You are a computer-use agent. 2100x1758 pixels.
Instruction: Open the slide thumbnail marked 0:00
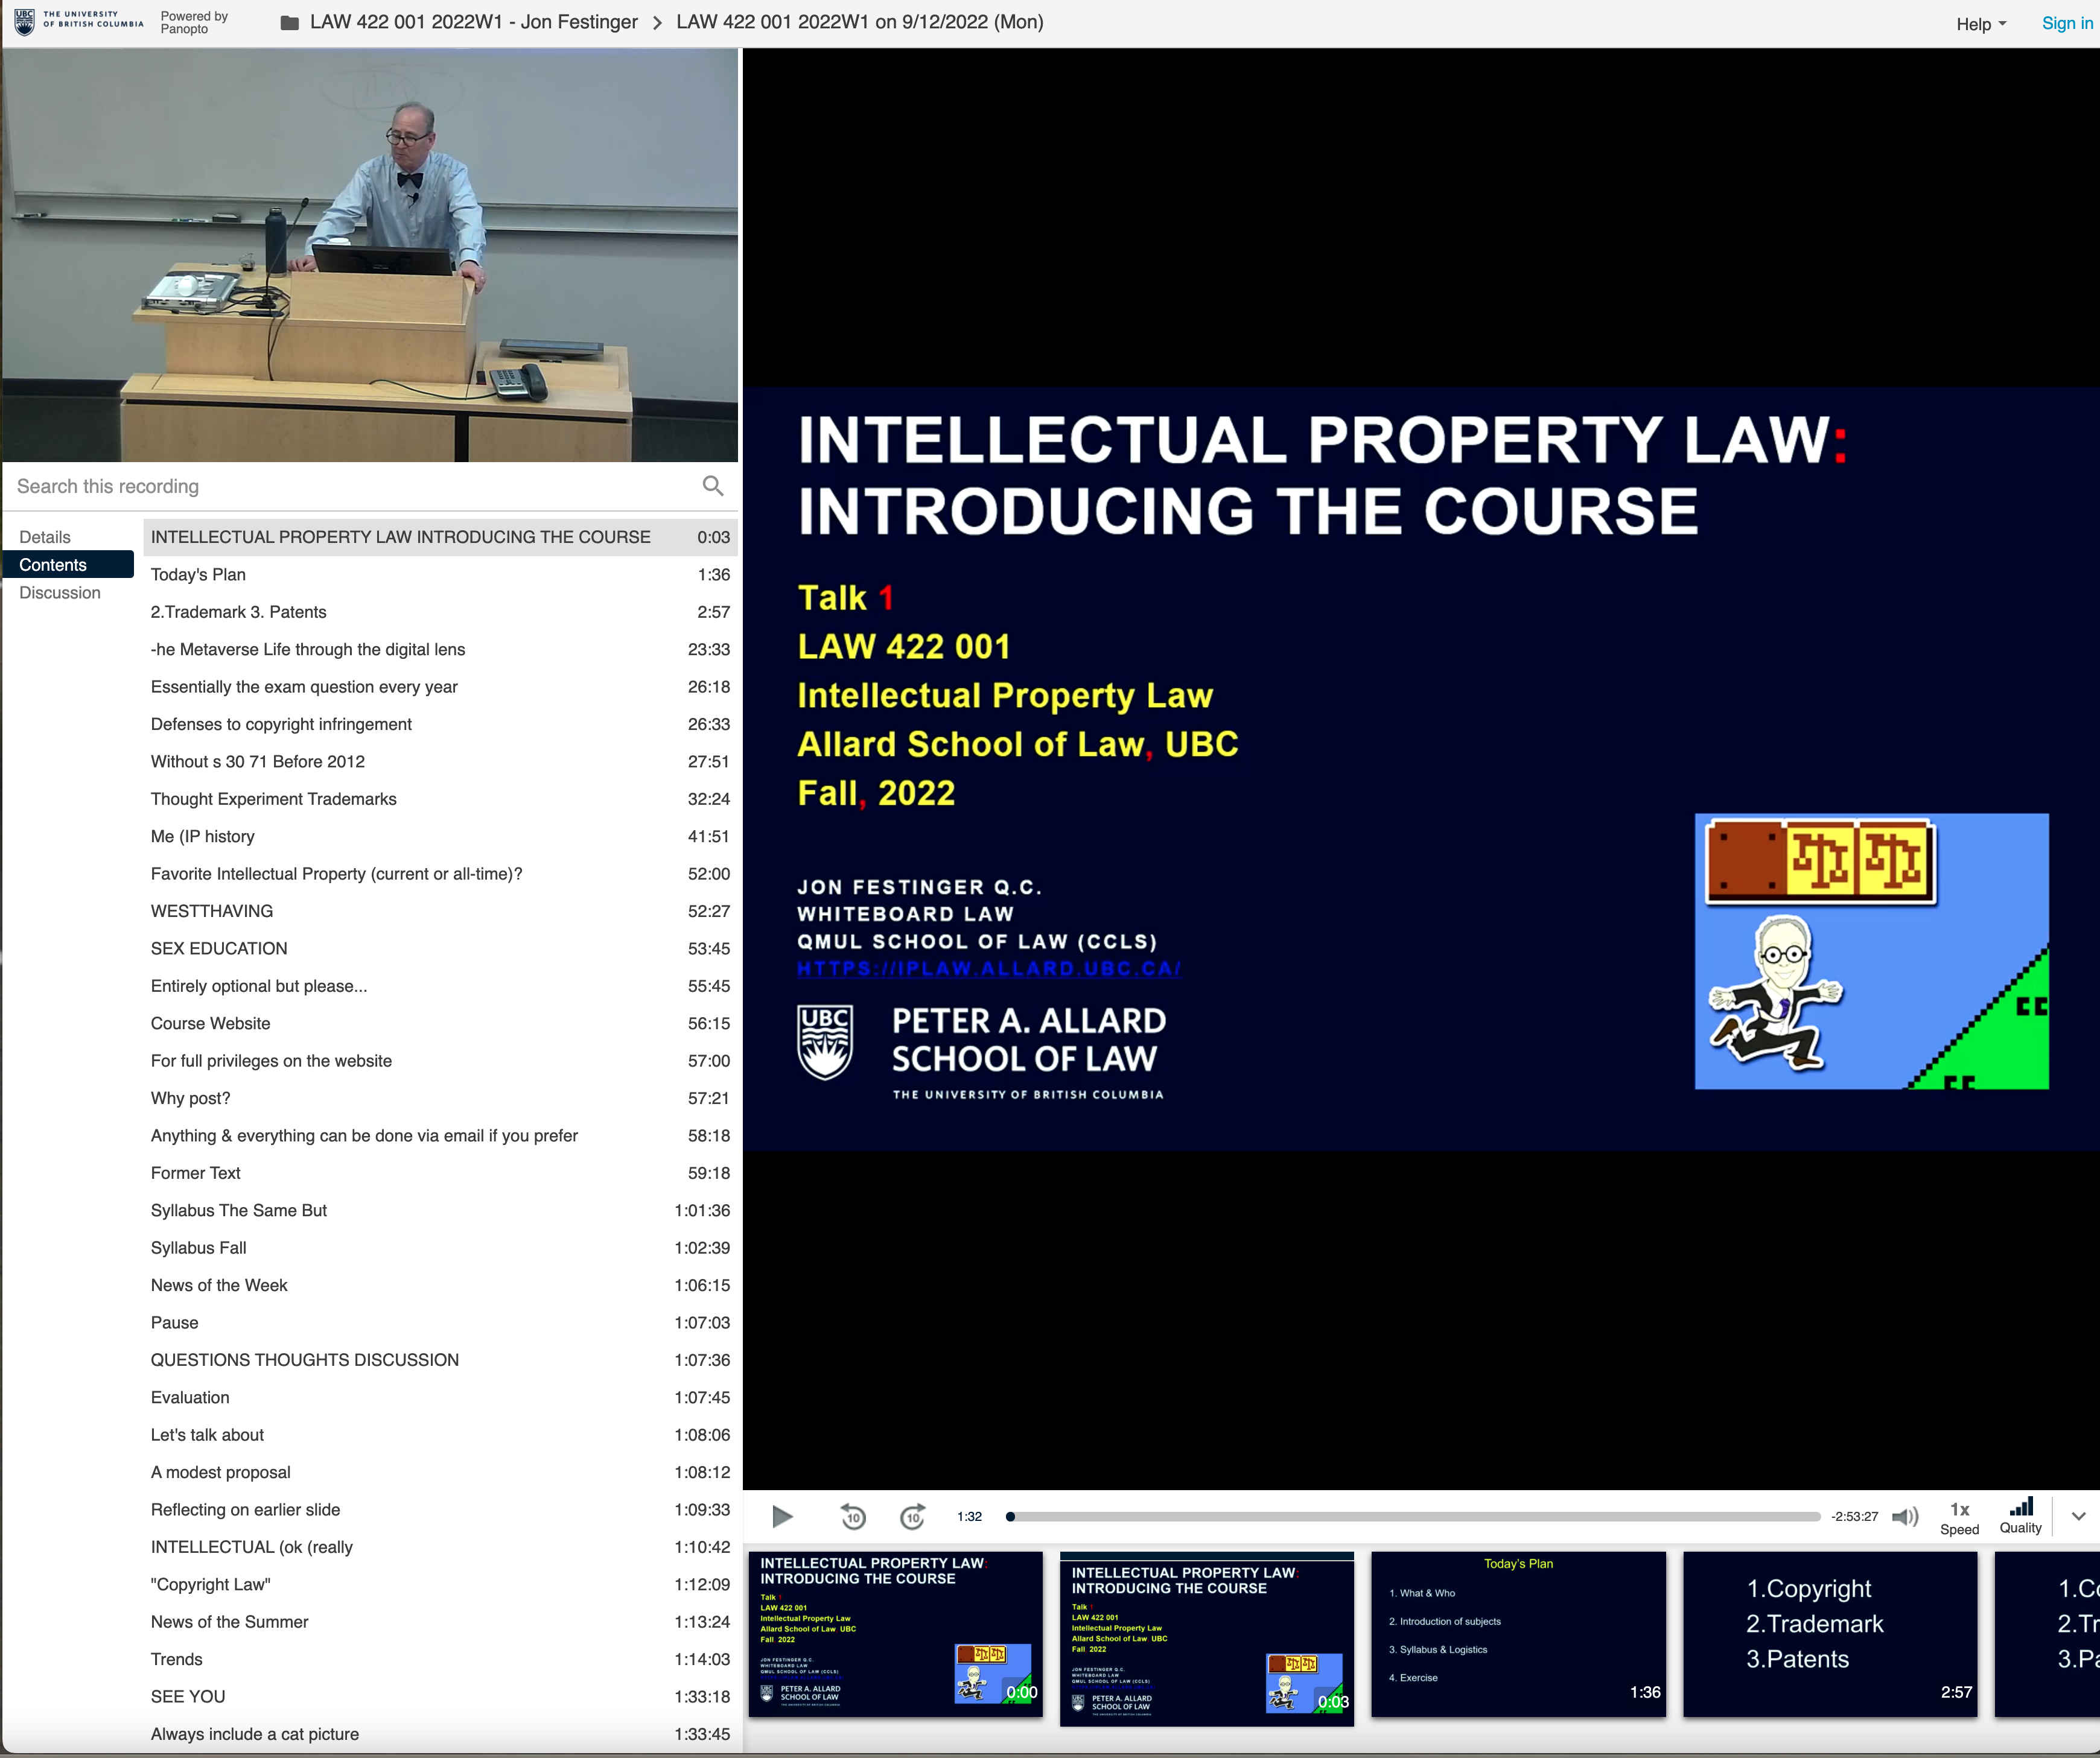[895, 1634]
